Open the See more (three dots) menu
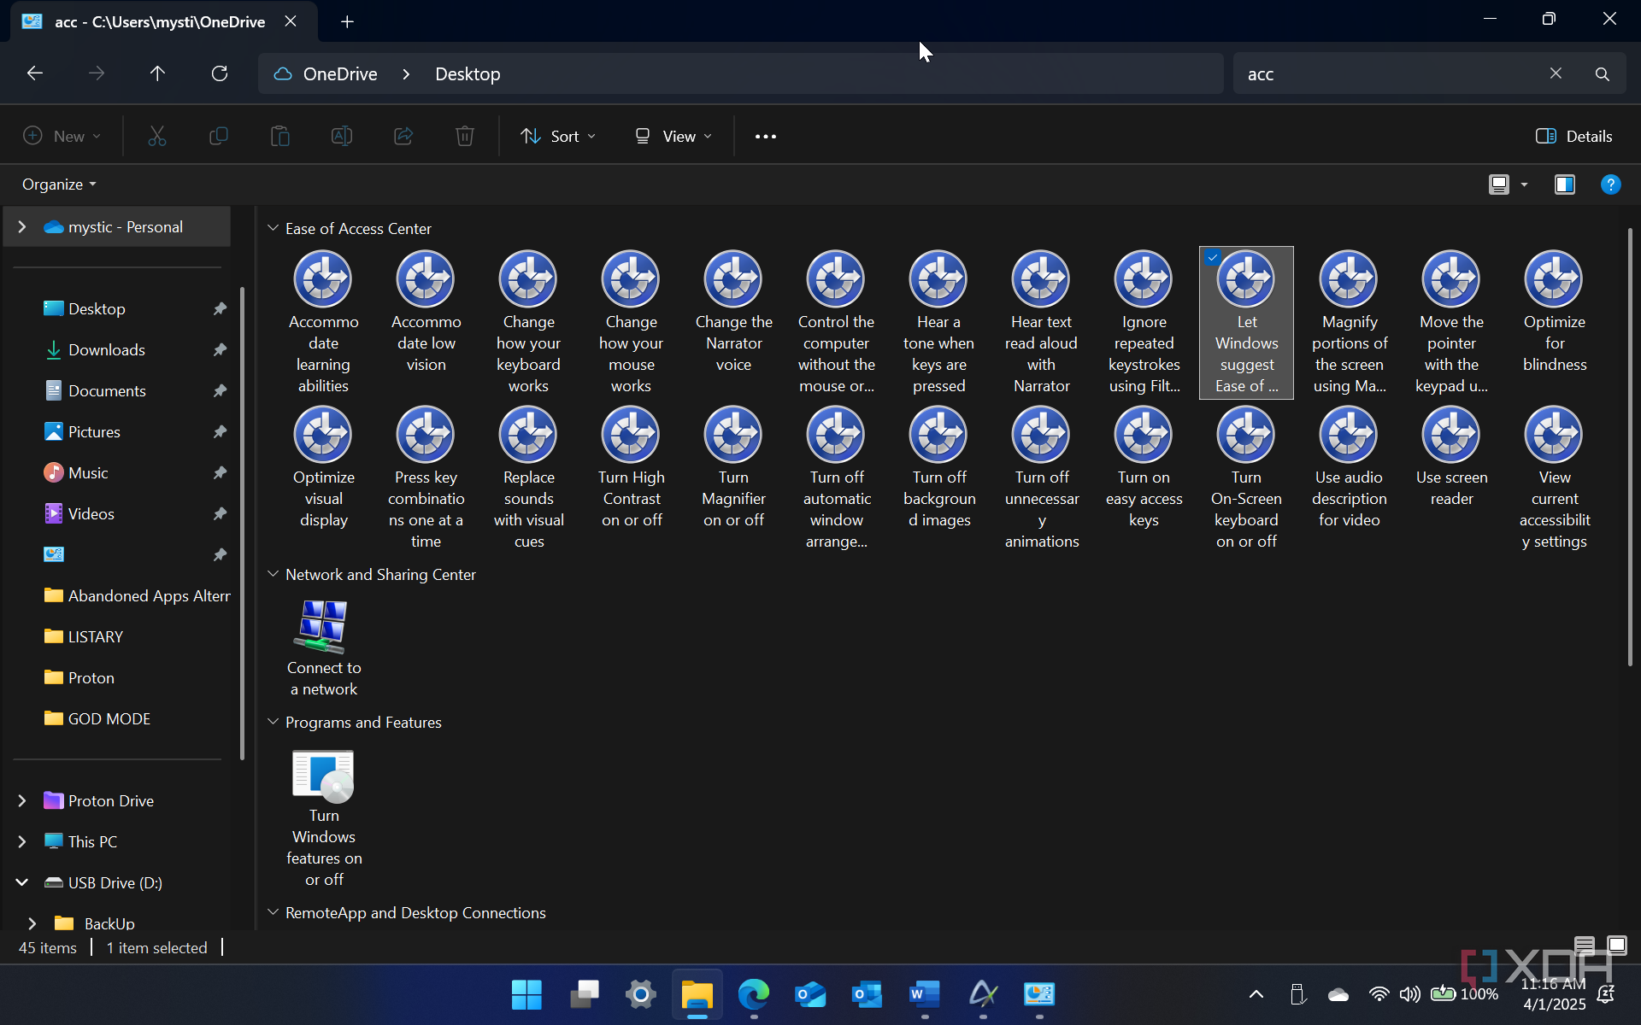Viewport: 1641px width, 1025px height. click(766, 136)
